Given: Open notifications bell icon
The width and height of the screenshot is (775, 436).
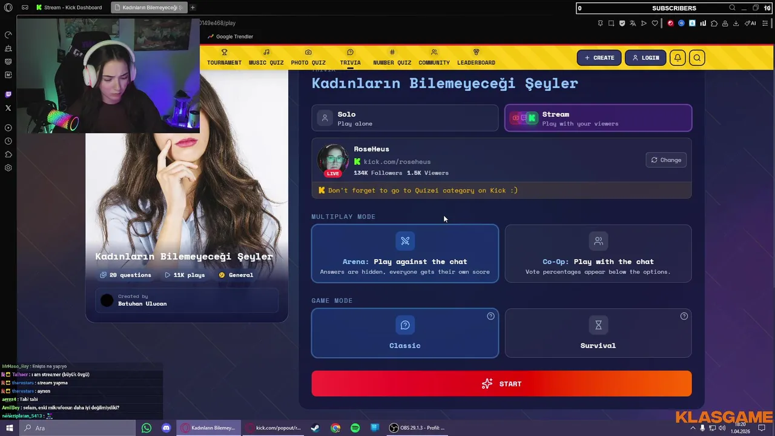Looking at the screenshot, I should (x=678, y=58).
